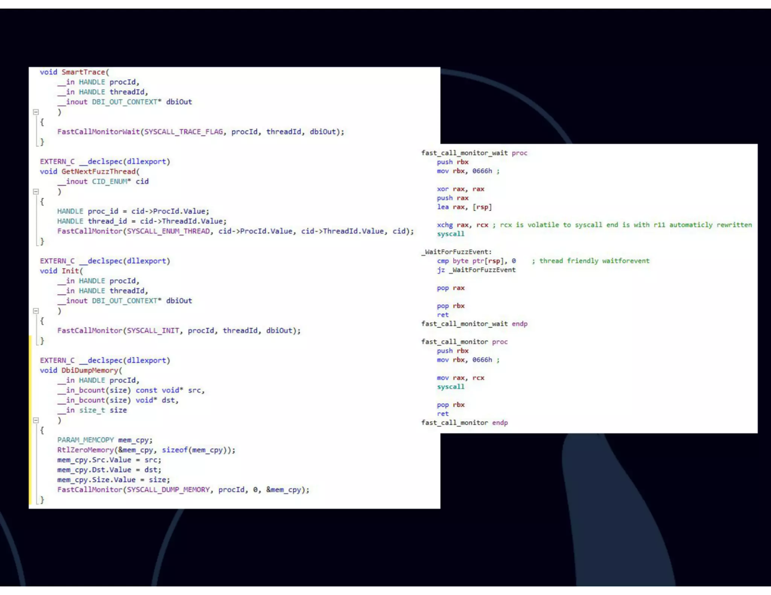Click 'mov rax, rcx' assembly instruction
771x595 pixels.
tap(460, 378)
